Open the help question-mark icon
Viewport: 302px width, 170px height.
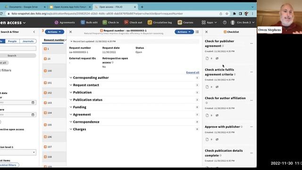(225, 23)
